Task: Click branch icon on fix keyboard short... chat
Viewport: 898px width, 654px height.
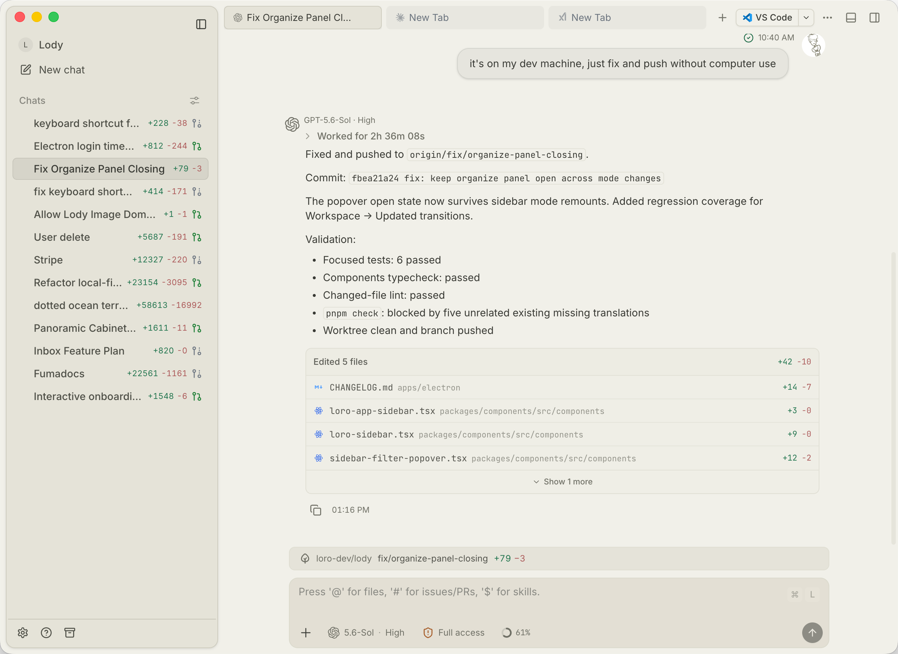Action: (197, 192)
